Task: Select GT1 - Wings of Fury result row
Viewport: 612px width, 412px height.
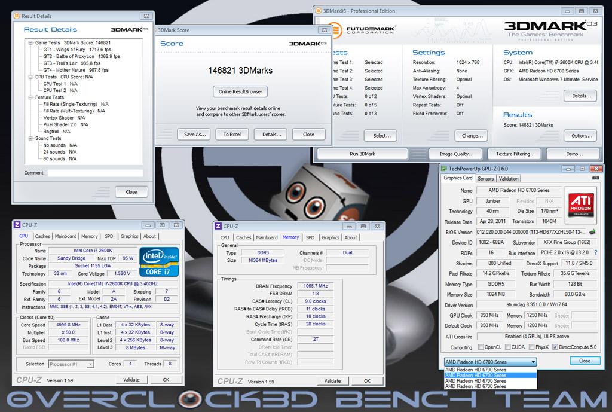Action: click(x=77, y=50)
